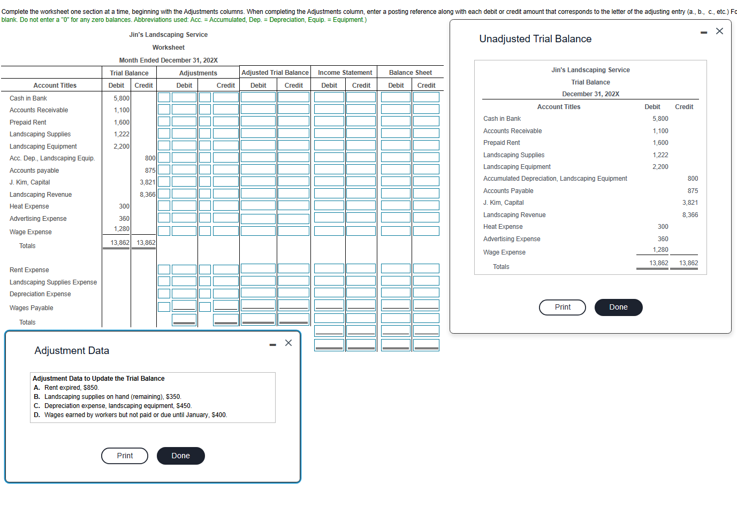Image resolution: width=737 pixels, height=508 pixels.
Task: Select Heat Expense adjusted trial balance debit field
Action: pos(258,205)
